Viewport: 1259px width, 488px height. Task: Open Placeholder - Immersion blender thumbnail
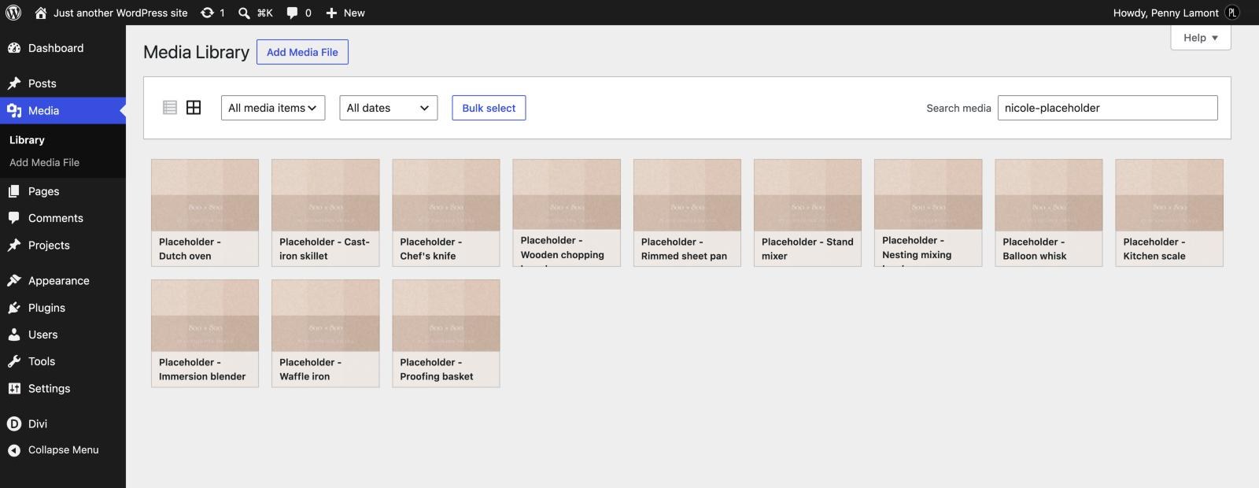205,333
